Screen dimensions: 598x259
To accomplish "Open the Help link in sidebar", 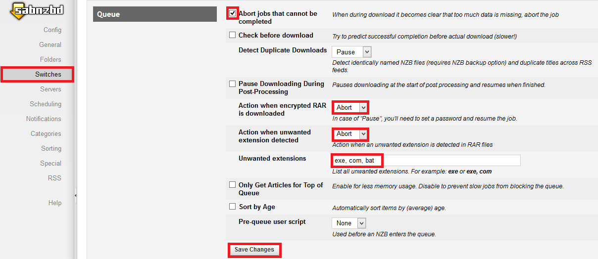I will (x=54, y=203).
